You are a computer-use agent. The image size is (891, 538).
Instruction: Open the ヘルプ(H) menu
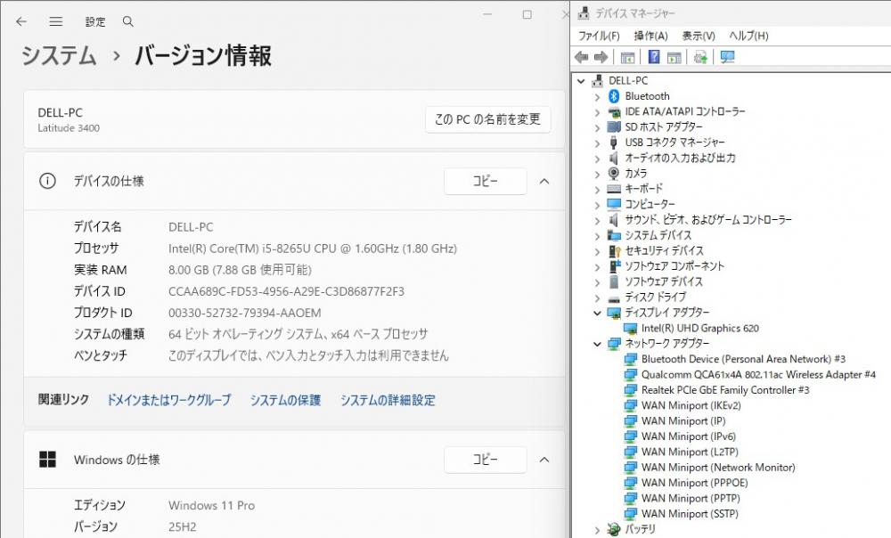[748, 36]
